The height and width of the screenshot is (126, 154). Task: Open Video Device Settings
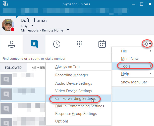79,91
